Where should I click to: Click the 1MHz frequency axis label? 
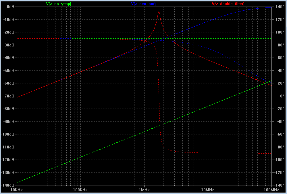pos(144,190)
